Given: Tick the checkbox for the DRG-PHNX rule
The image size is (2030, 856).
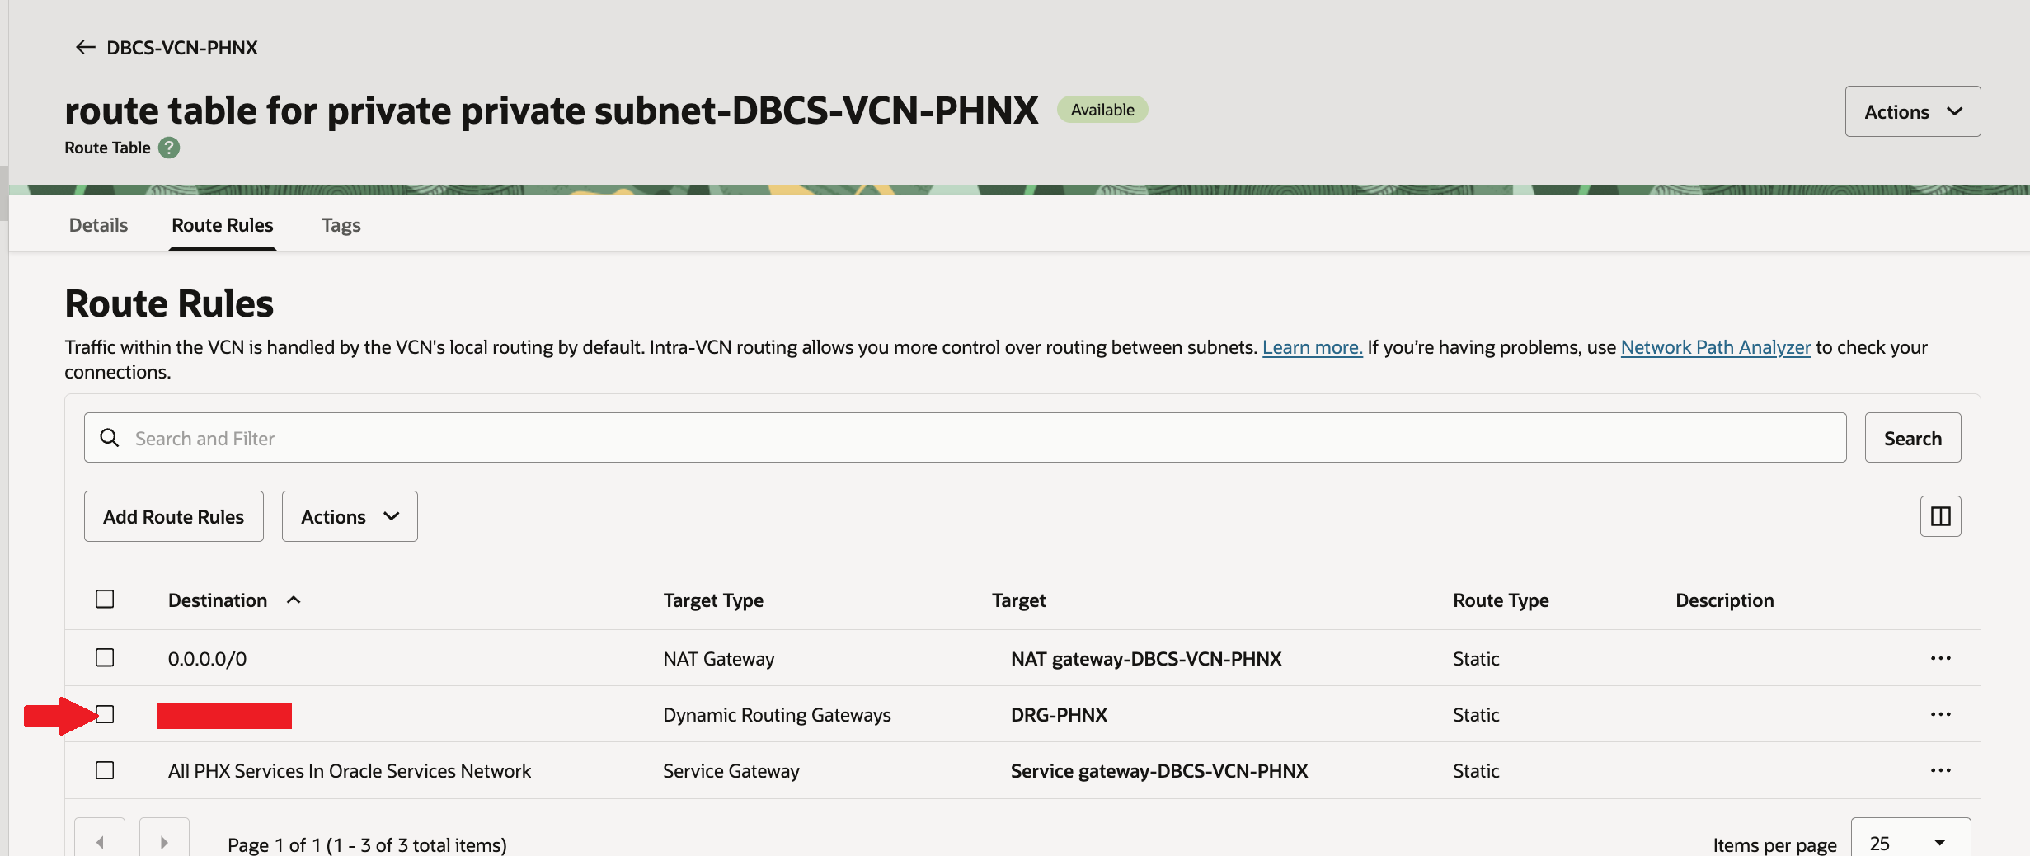Looking at the screenshot, I should tap(106, 714).
